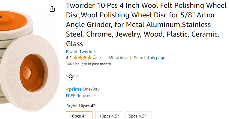Click the 4.1 rating number

[69, 58]
